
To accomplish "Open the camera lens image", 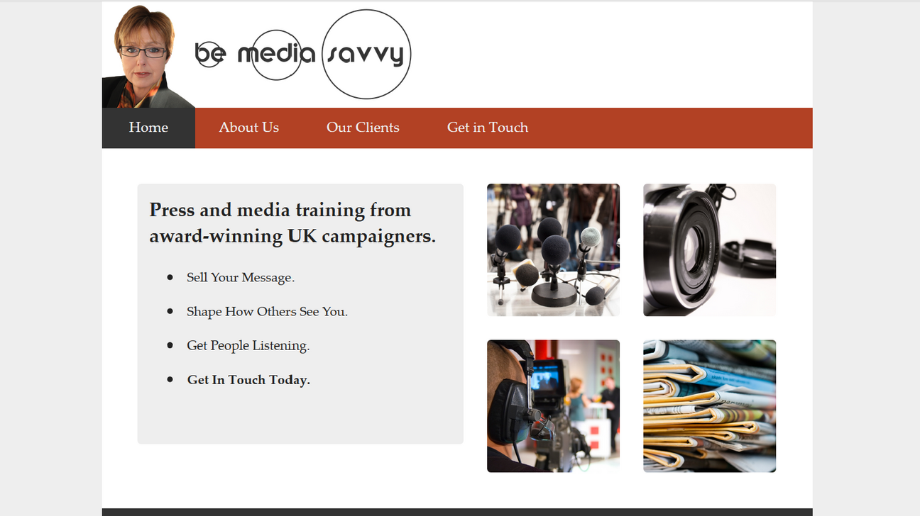I will [709, 250].
